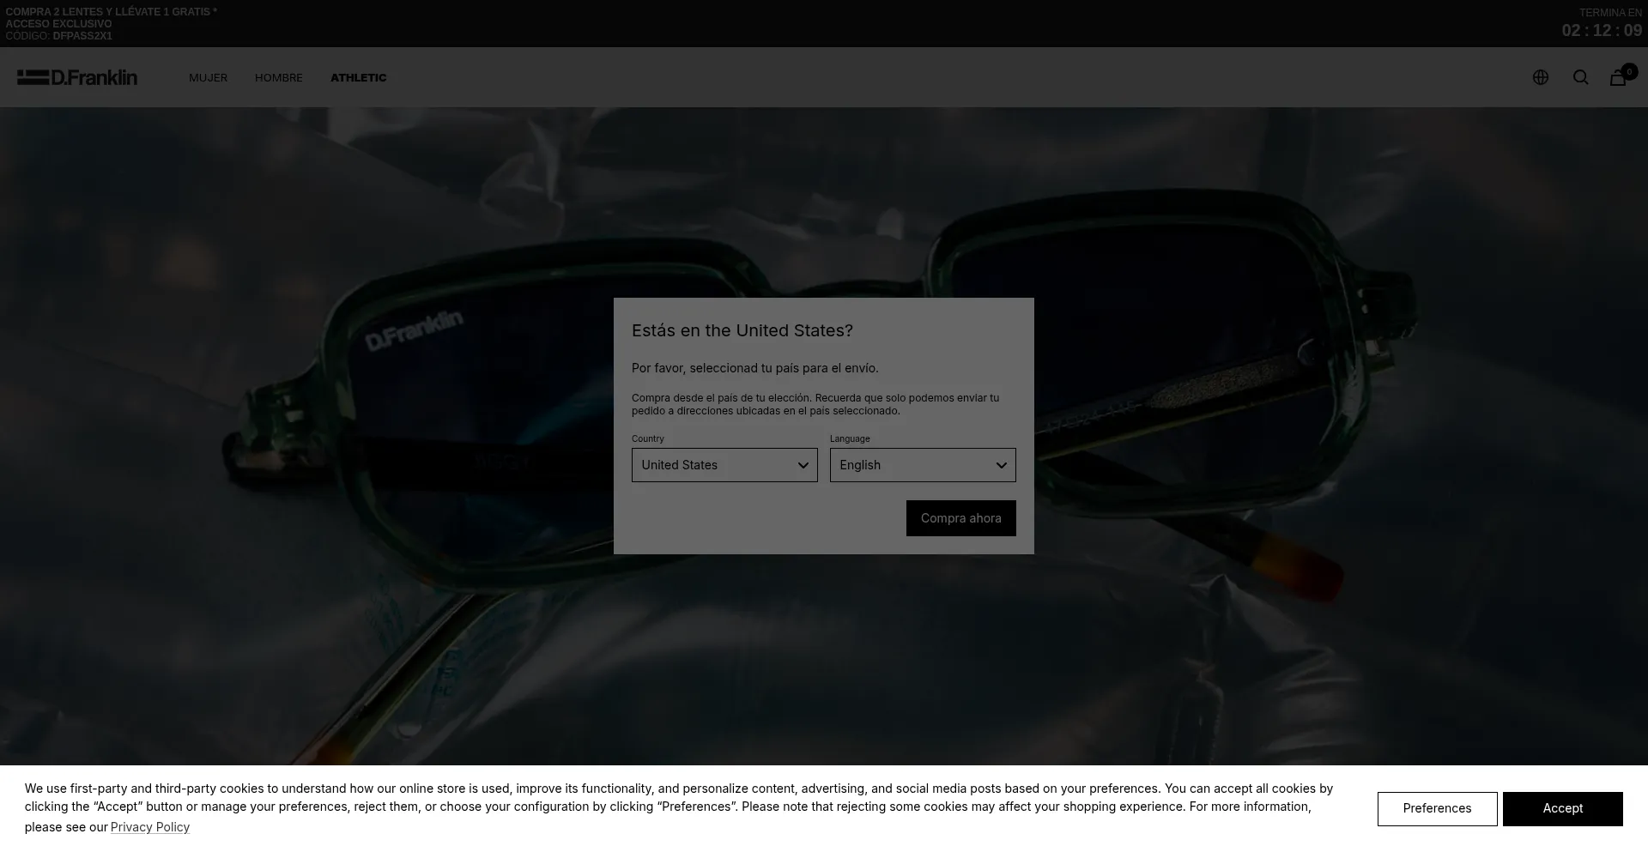Open the HOMBRE menu
This screenshot has width=1648, height=852.
click(278, 77)
